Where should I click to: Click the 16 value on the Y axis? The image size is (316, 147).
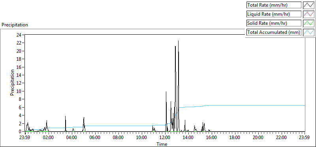point(19,67)
